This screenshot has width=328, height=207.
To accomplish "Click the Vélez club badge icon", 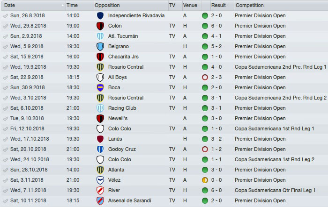I will [100, 180].
